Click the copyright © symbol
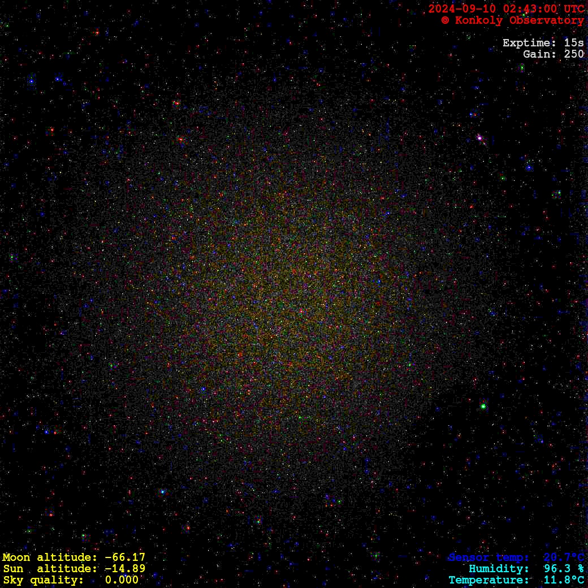The height and width of the screenshot is (588, 588). (x=446, y=20)
